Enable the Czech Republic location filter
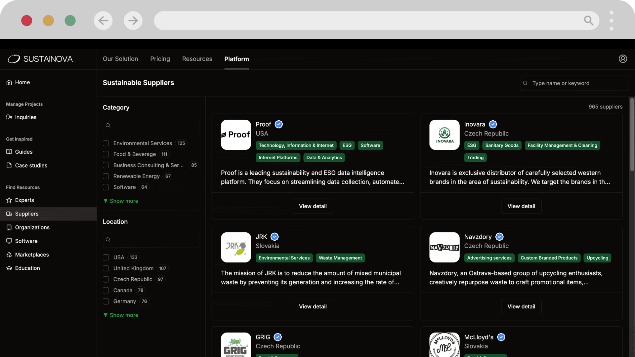635x357 pixels. click(x=106, y=279)
